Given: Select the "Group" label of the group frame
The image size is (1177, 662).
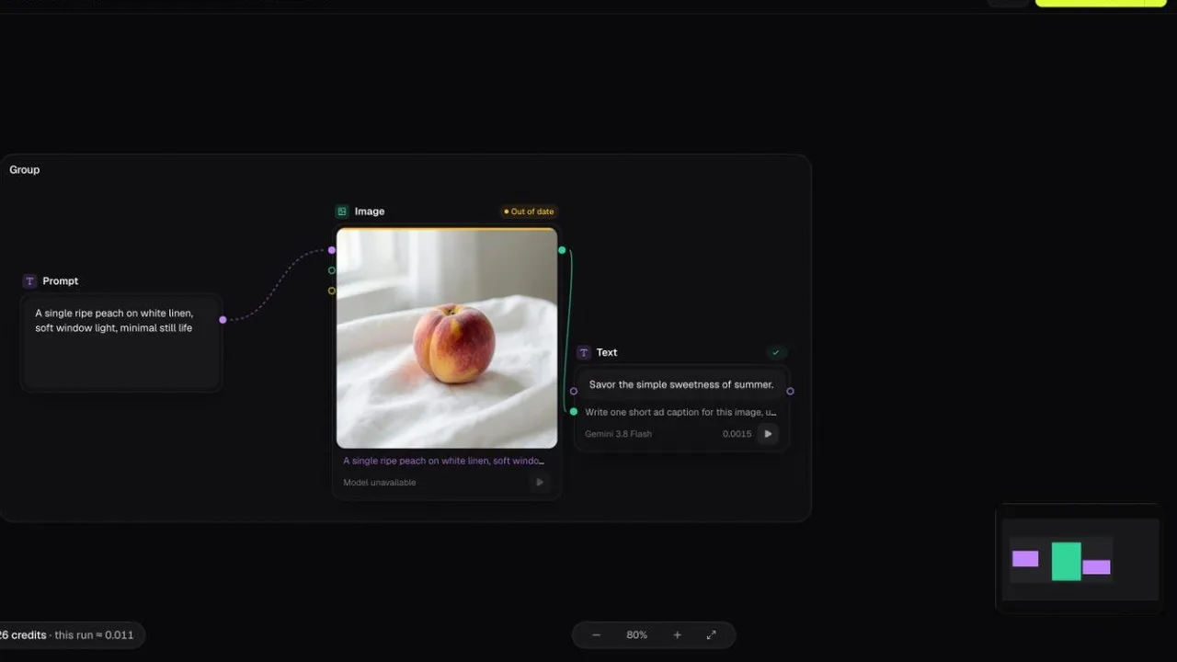Looking at the screenshot, I should 25,170.
